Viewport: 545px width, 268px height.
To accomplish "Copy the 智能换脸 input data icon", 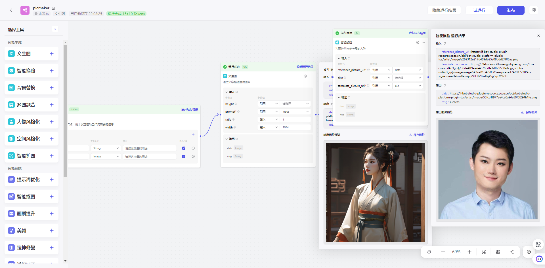I will [x=445, y=44].
